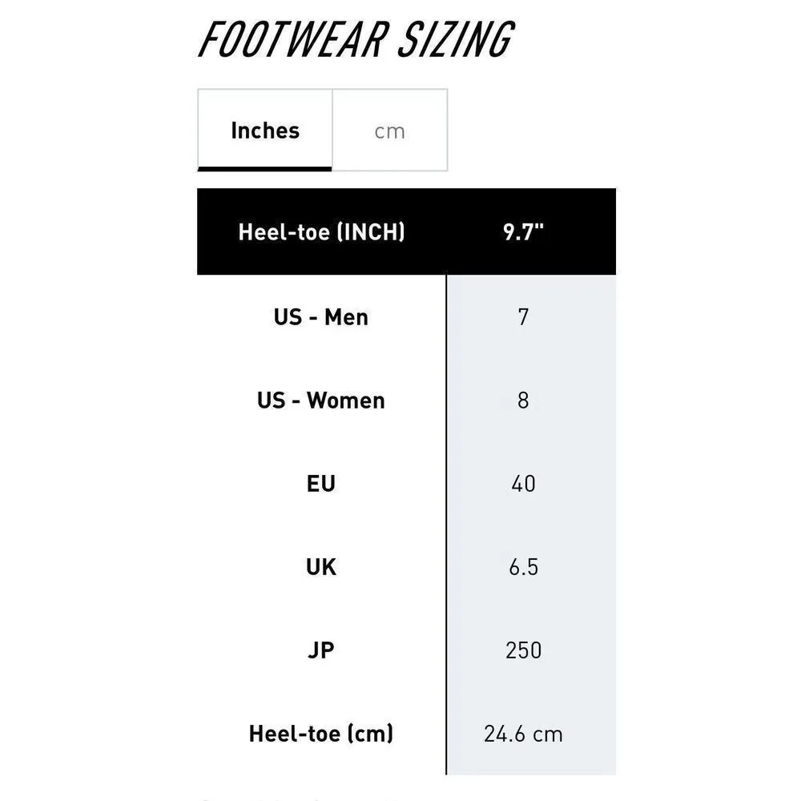Switch to the Inches tab
Image resolution: width=801 pixels, height=801 pixels.
coord(265,131)
